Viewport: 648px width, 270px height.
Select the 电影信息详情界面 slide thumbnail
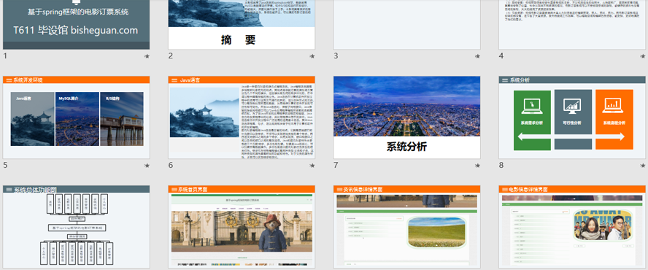click(x=572, y=227)
